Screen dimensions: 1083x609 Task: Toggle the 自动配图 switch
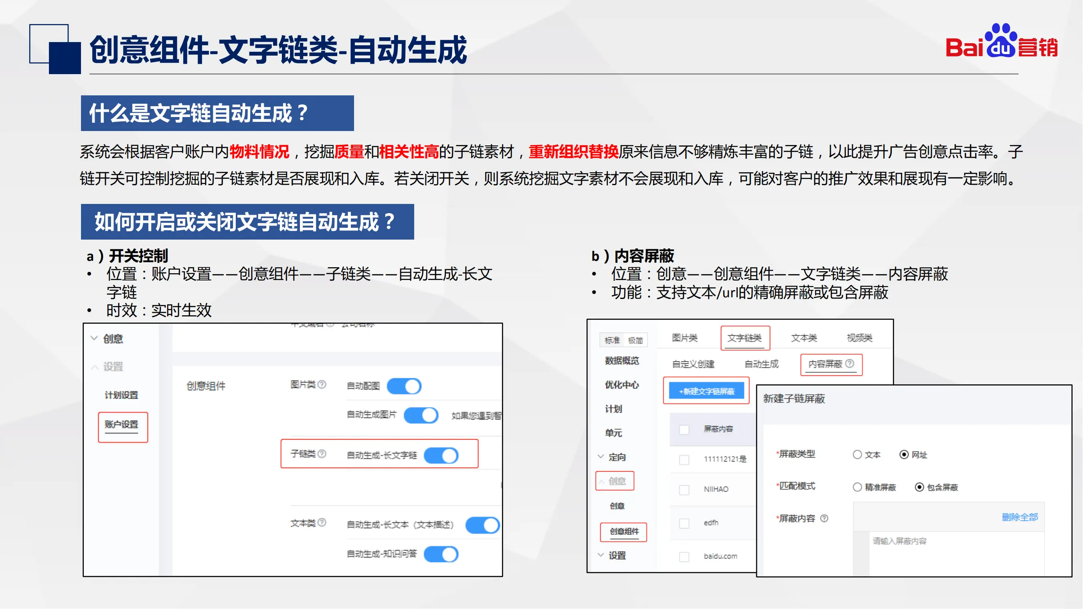pos(404,386)
